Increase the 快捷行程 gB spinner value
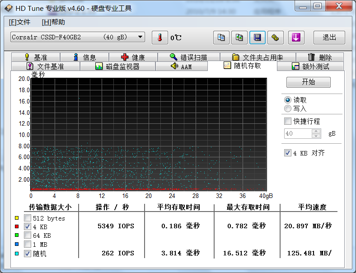This screenshot has width=356, height=273. pos(316,132)
